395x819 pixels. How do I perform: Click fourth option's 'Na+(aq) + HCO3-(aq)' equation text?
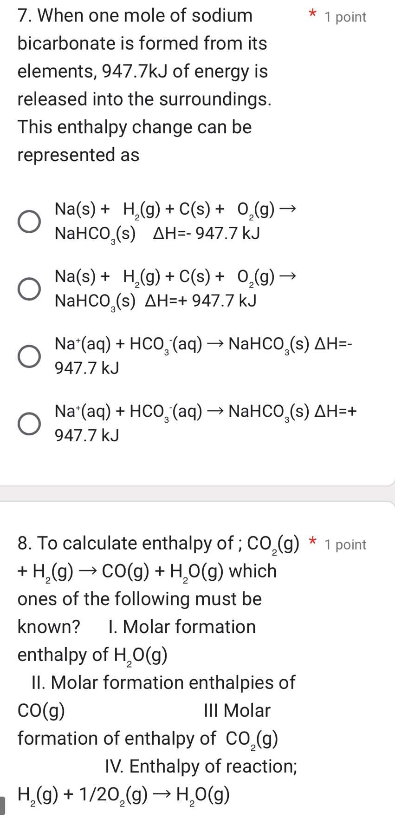tap(129, 411)
